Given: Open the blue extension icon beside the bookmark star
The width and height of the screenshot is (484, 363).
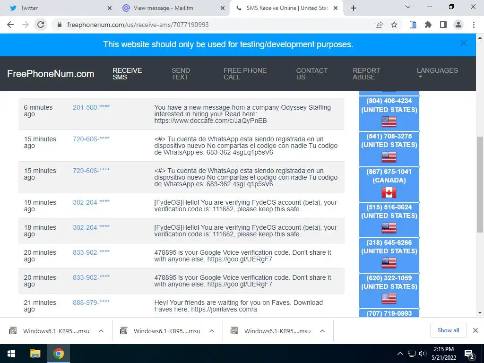Looking at the screenshot, I should coord(413,25).
